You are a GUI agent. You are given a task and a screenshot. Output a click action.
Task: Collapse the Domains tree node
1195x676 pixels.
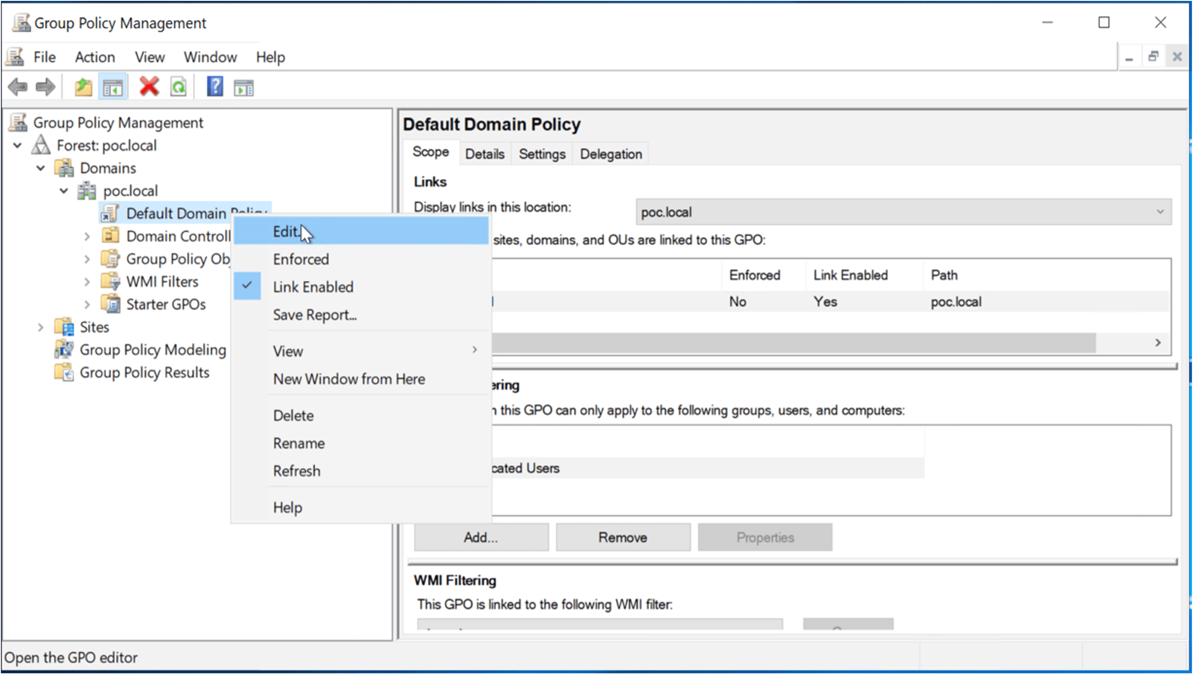(x=41, y=168)
